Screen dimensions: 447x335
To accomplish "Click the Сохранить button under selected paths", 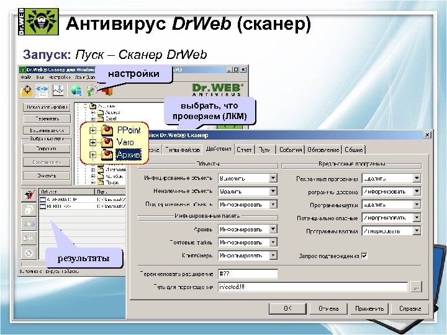I will [47, 148].
